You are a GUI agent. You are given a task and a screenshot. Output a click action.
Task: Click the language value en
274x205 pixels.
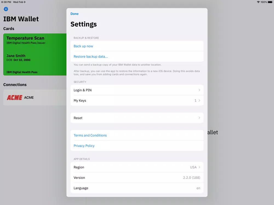[x=198, y=188]
